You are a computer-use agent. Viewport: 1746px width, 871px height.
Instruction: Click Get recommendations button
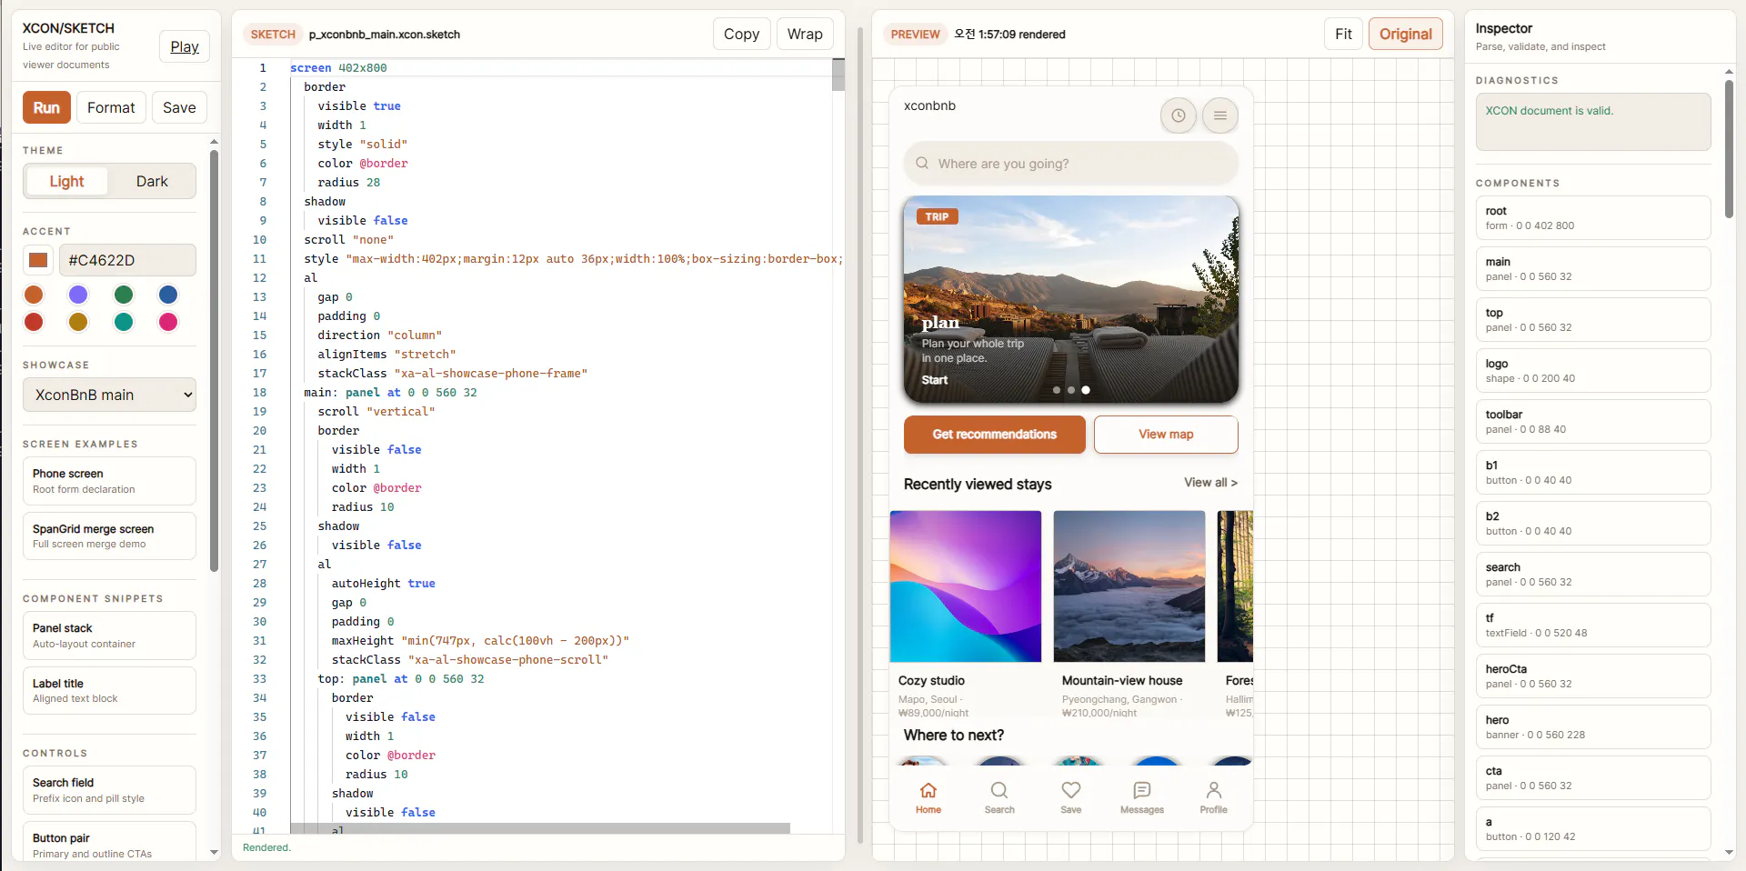pyautogui.click(x=994, y=435)
